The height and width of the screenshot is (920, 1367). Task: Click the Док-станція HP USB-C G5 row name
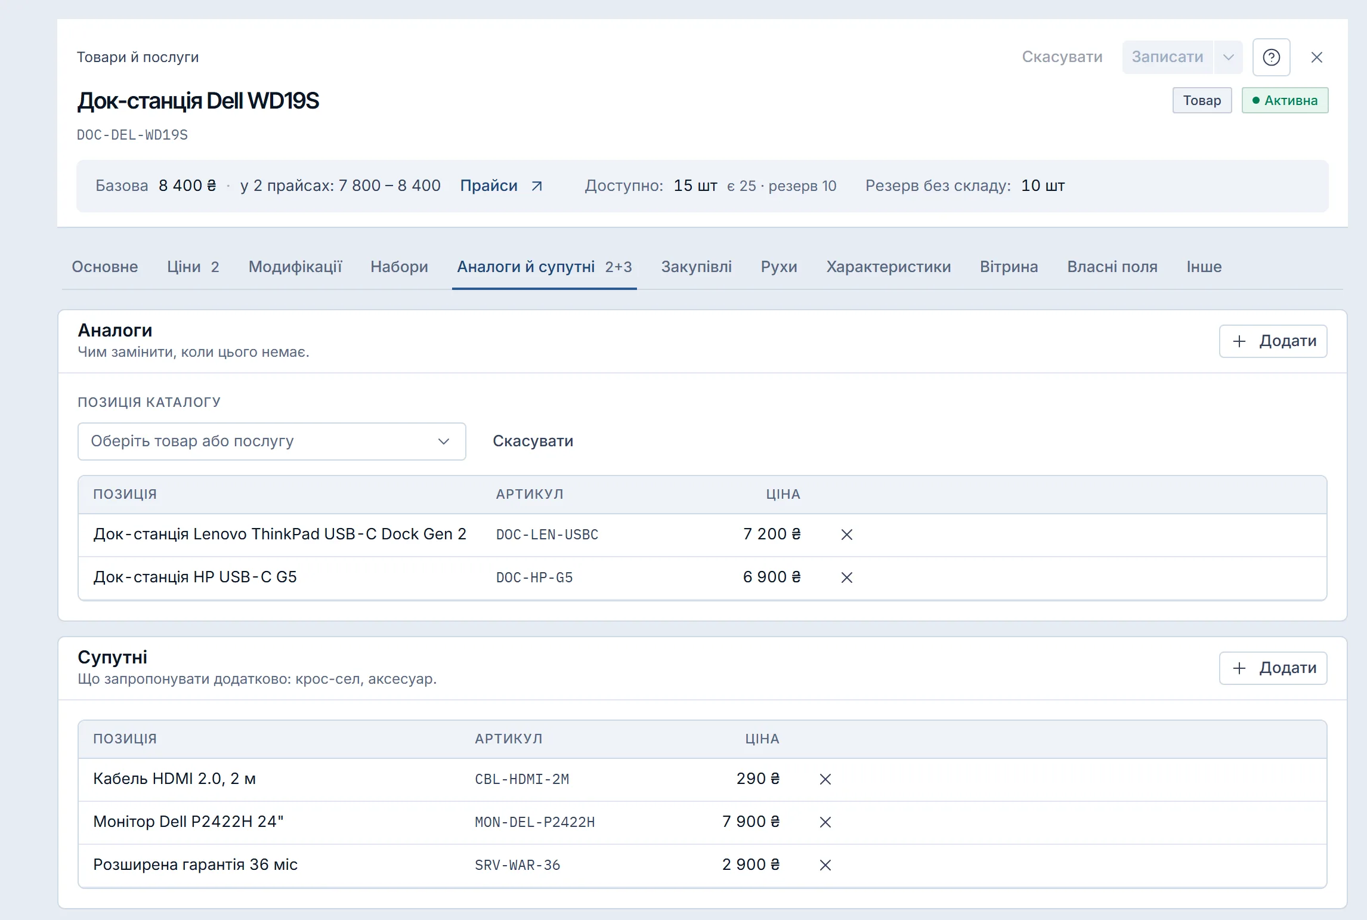coord(195,577)
